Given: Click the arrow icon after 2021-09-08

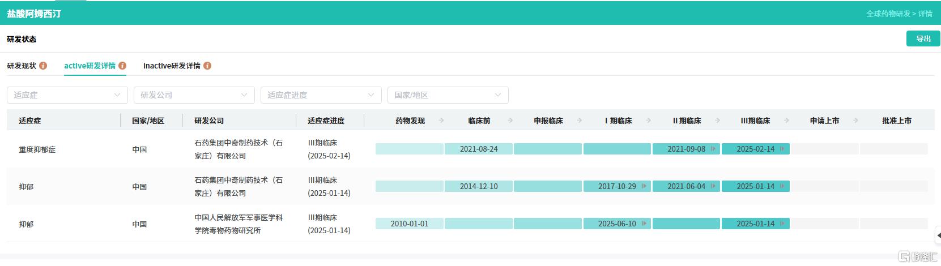Looking at the screenshot, I should [x=713, y=149].
